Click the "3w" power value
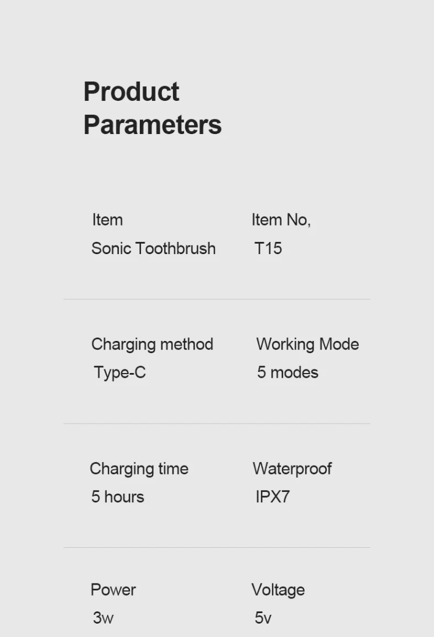 pos(103,618)
